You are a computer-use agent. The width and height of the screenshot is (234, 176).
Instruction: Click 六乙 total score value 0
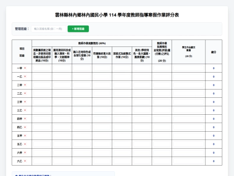214,161
